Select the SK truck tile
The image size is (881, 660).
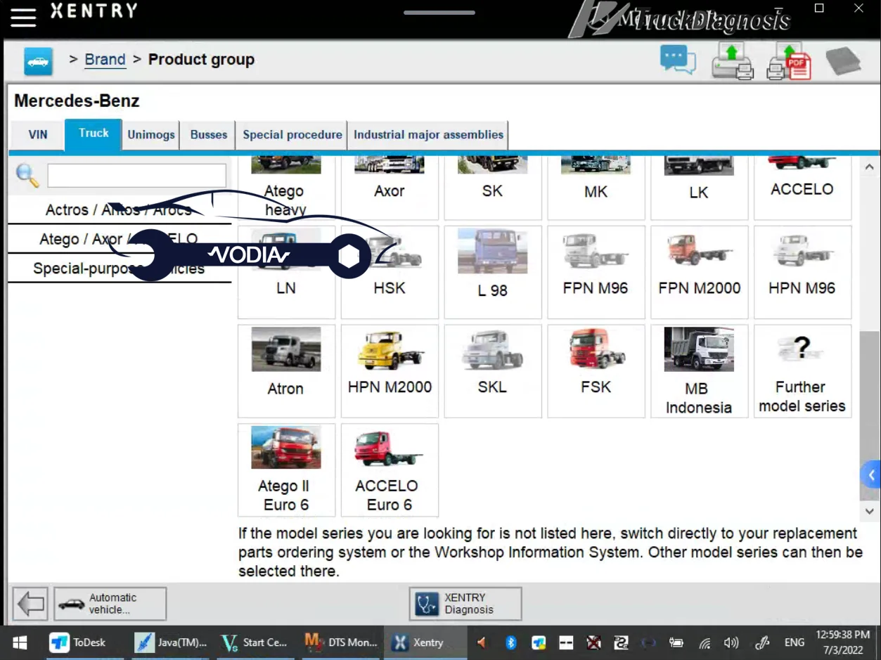coord(493,188)
